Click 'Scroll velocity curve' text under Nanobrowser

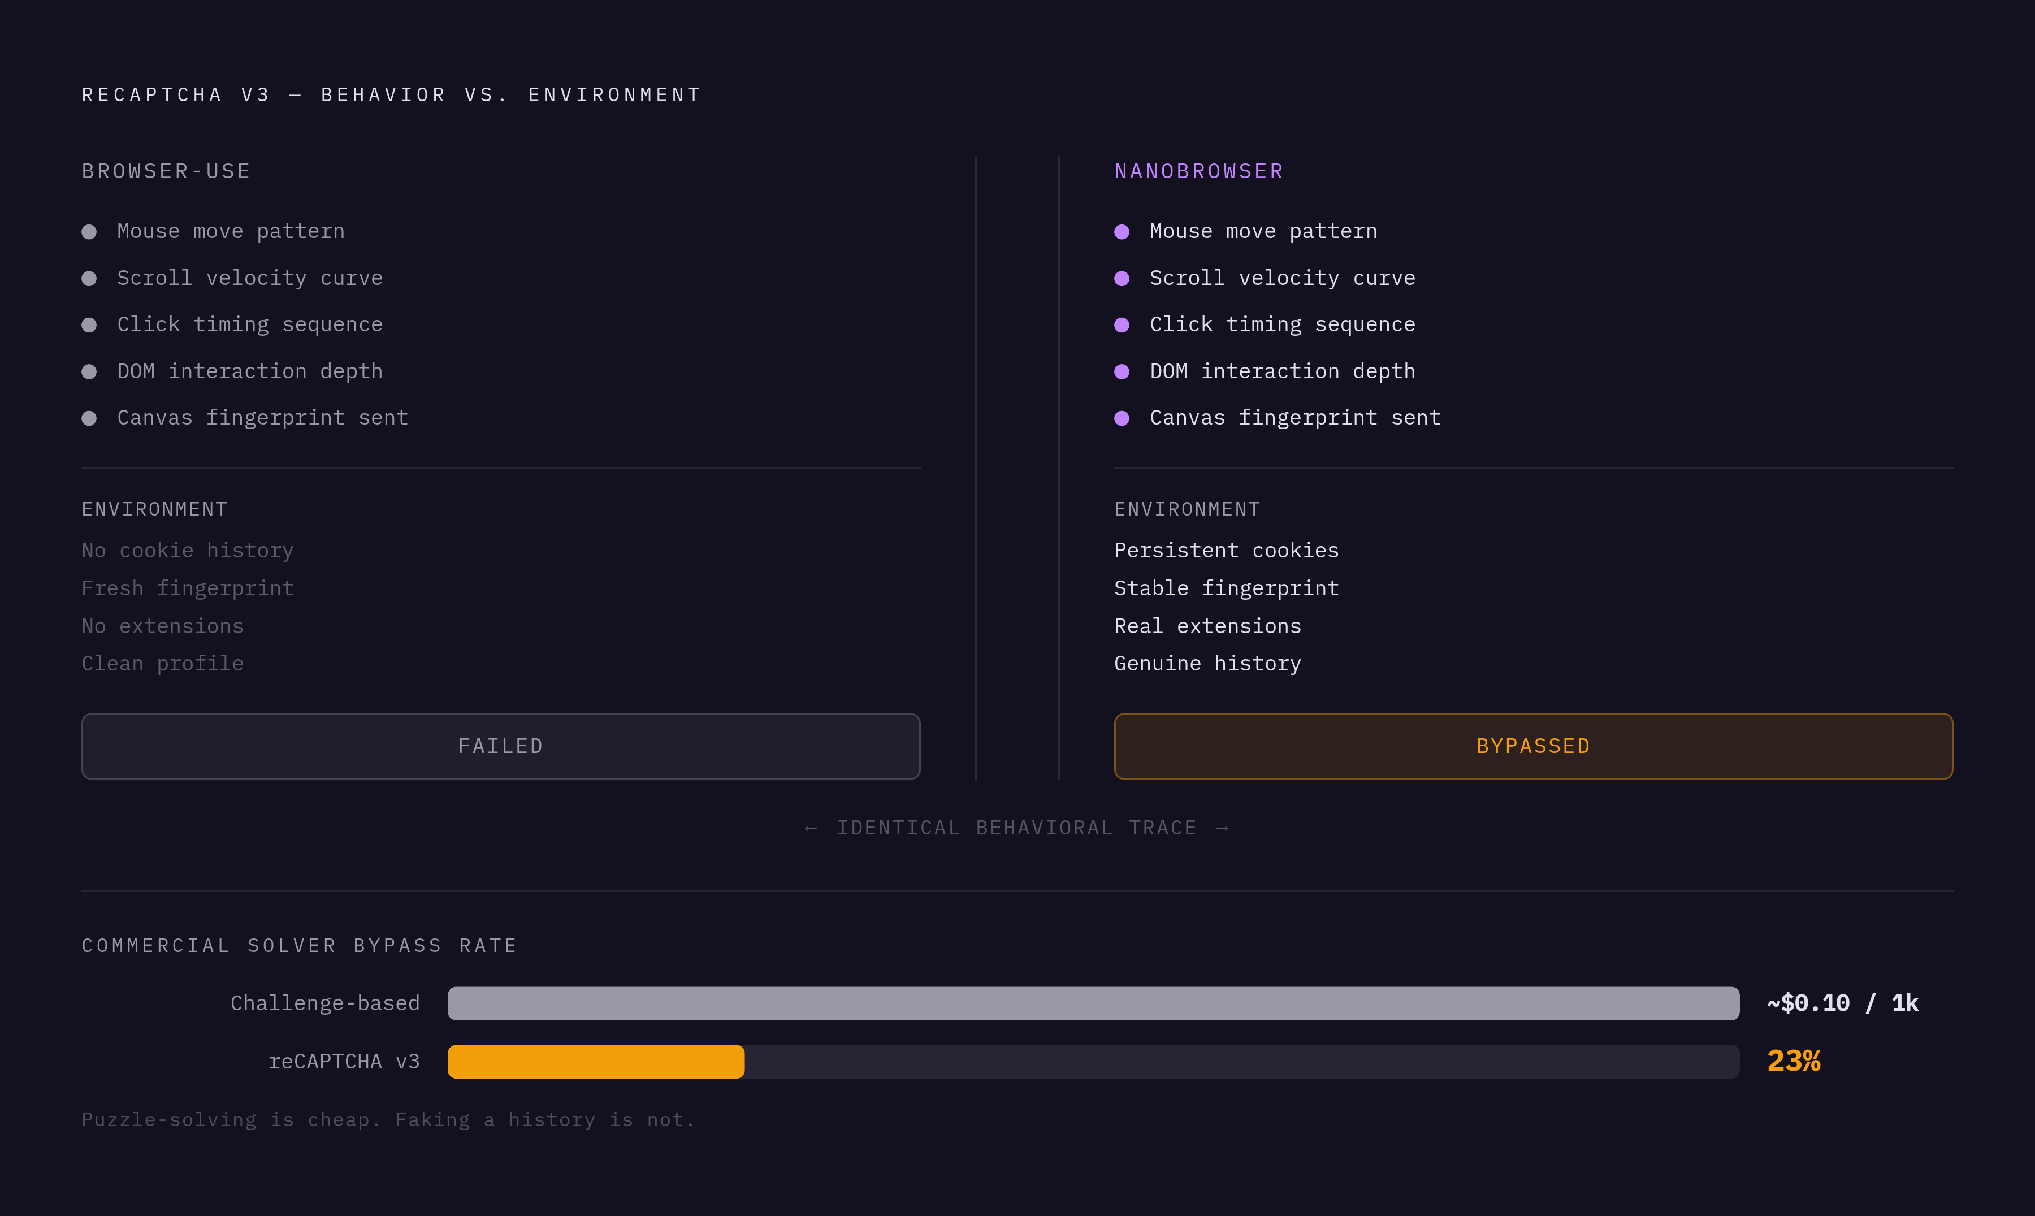pyautogui.click(x=1282, y=278)
